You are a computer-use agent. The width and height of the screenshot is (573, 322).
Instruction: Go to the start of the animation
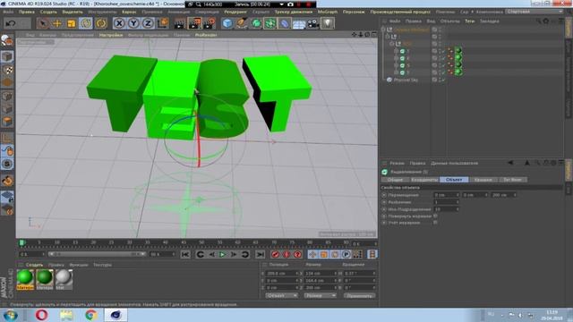pyautogui.click(x=185, y=254)
